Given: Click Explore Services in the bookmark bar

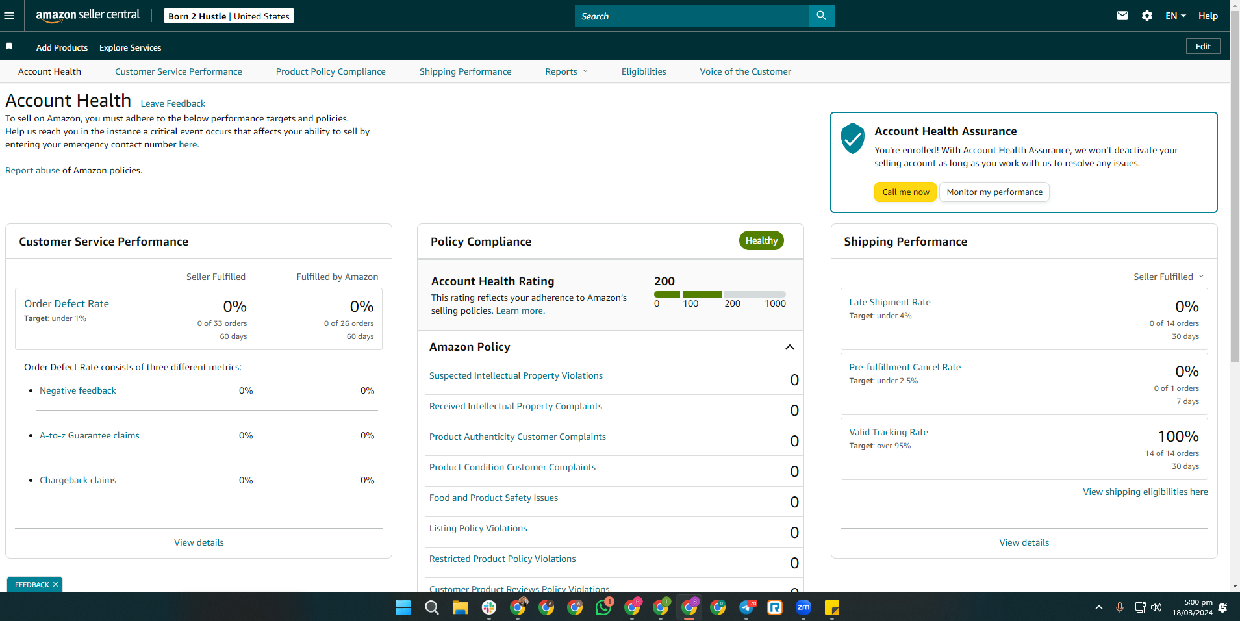Looking at the screenshot, I should [130, 47].
